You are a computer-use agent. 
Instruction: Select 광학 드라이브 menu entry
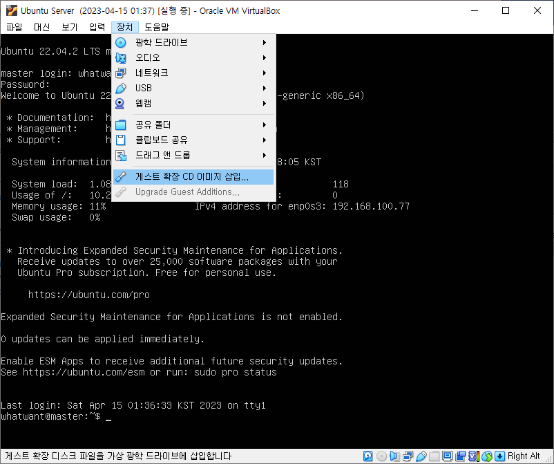[x=193, y=42]
